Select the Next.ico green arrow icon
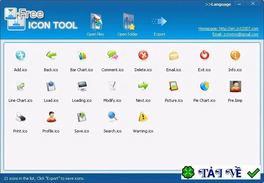 click(143, 86)
